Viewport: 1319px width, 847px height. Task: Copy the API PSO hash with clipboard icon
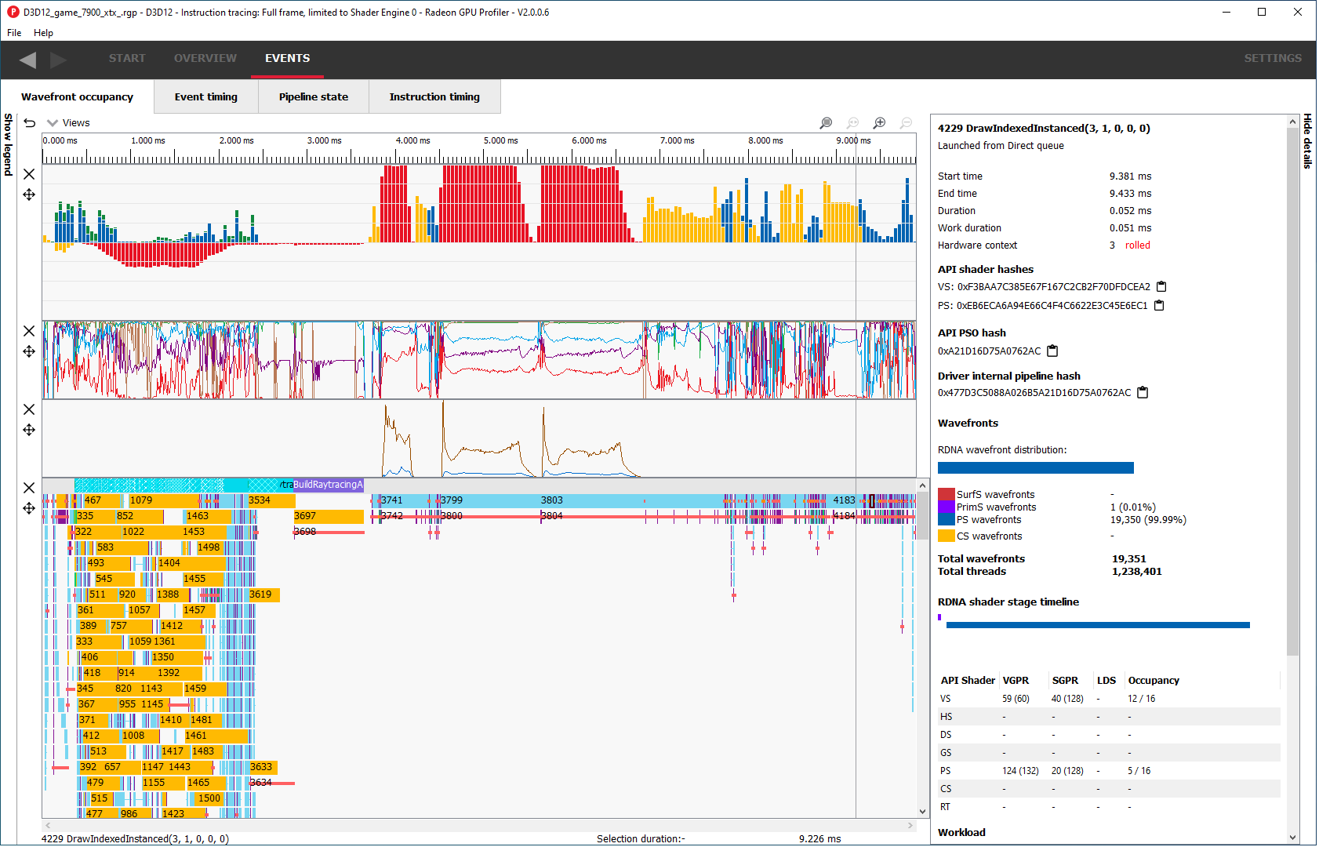point(1052,351)
